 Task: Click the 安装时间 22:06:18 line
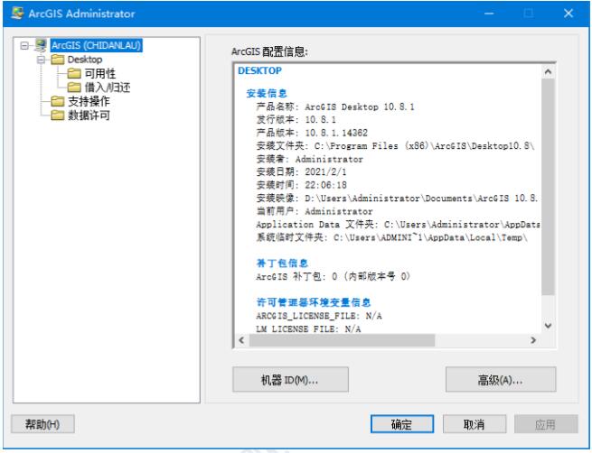click(x=301, y=185)
